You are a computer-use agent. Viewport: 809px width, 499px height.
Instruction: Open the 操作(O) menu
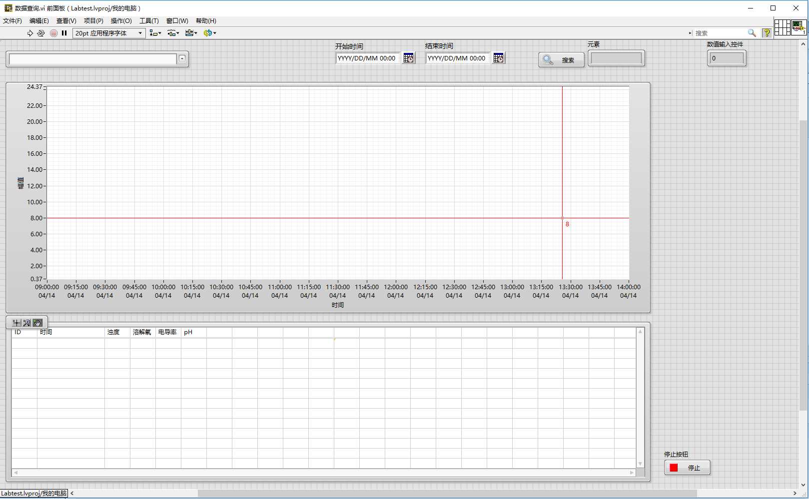[121, 21]
